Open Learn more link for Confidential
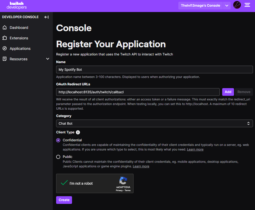Image resolution: width=255 pixels, height=210 pixels. point(195,149)
